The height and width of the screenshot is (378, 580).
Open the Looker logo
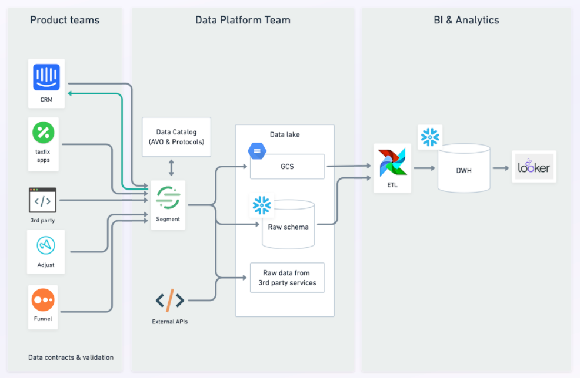534,166
